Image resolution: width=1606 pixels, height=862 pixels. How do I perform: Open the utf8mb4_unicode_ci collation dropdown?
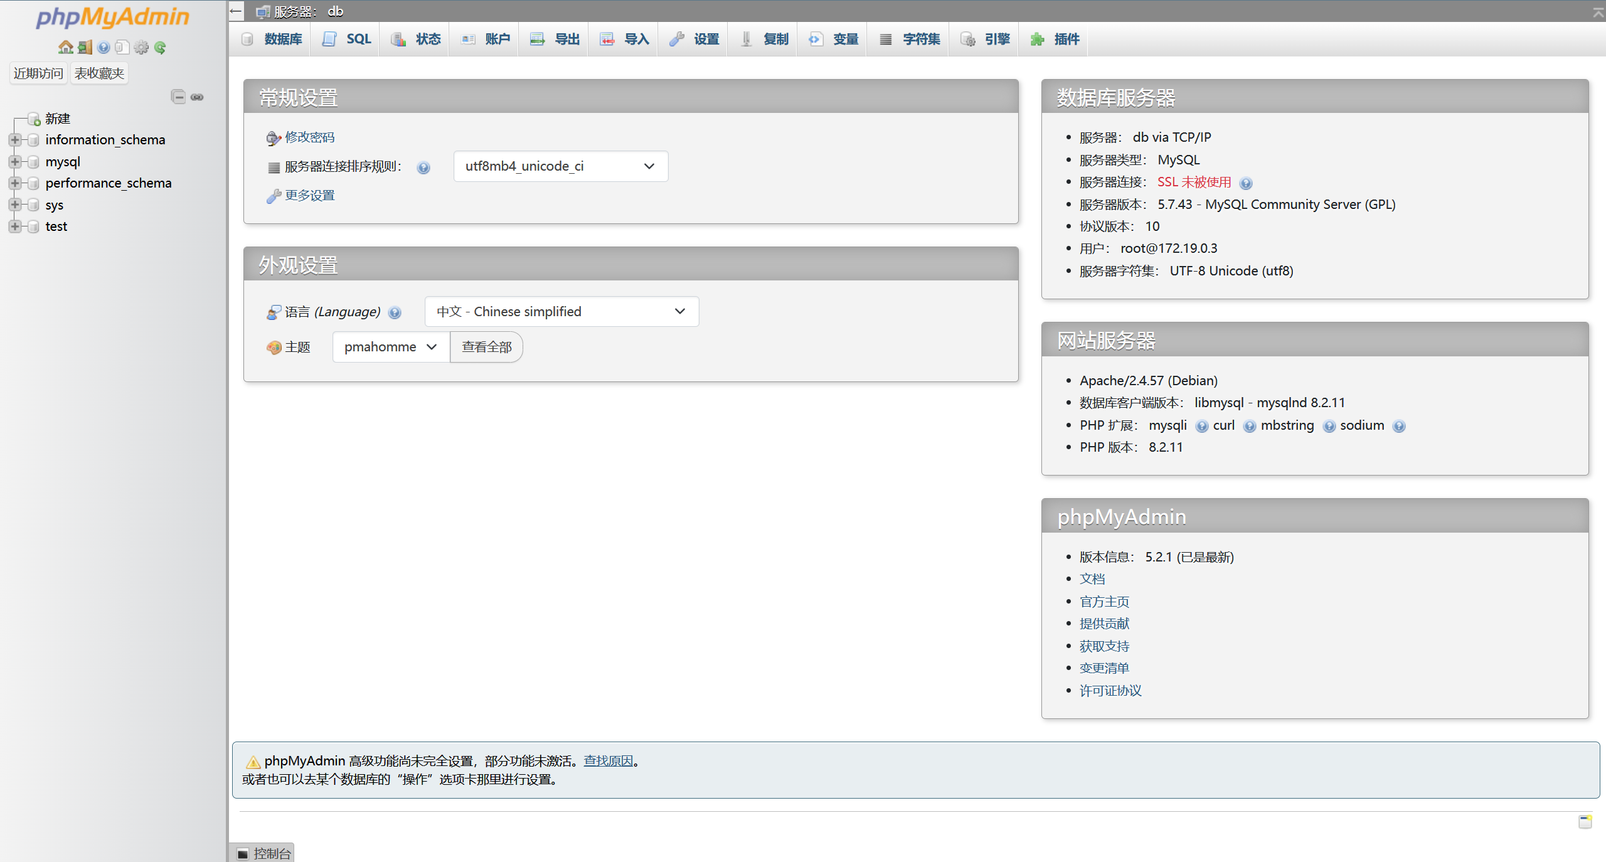point(560,166)
